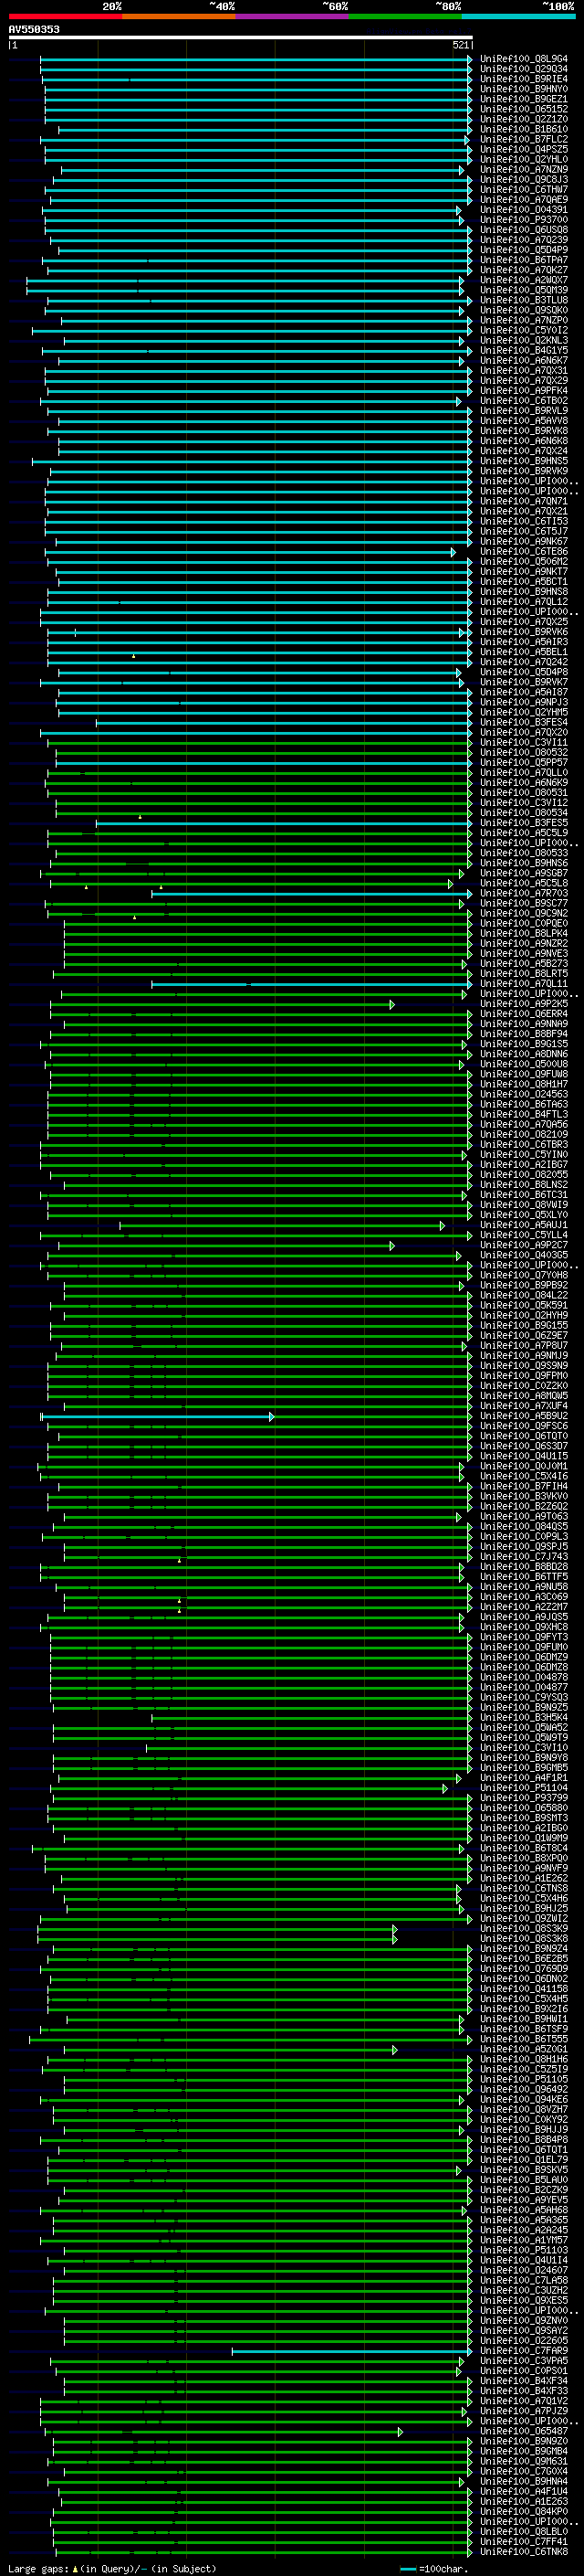The height and width of the screenshot is (2576, 584).
Task: Open the UniRef100_C3VI11 hit
Action: tap(524, 742)
